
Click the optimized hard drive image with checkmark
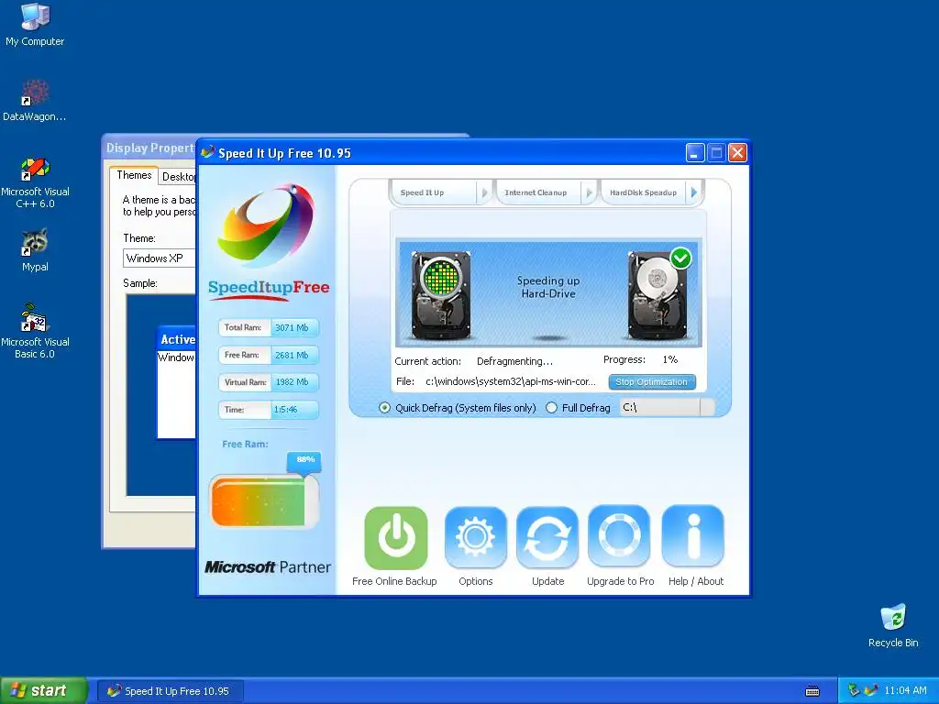coord(658,294)
